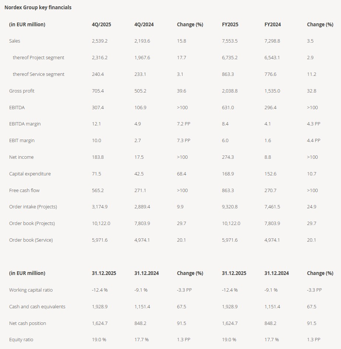
Task: Select the "Free cash flow" row label
Action: [24, 191]
